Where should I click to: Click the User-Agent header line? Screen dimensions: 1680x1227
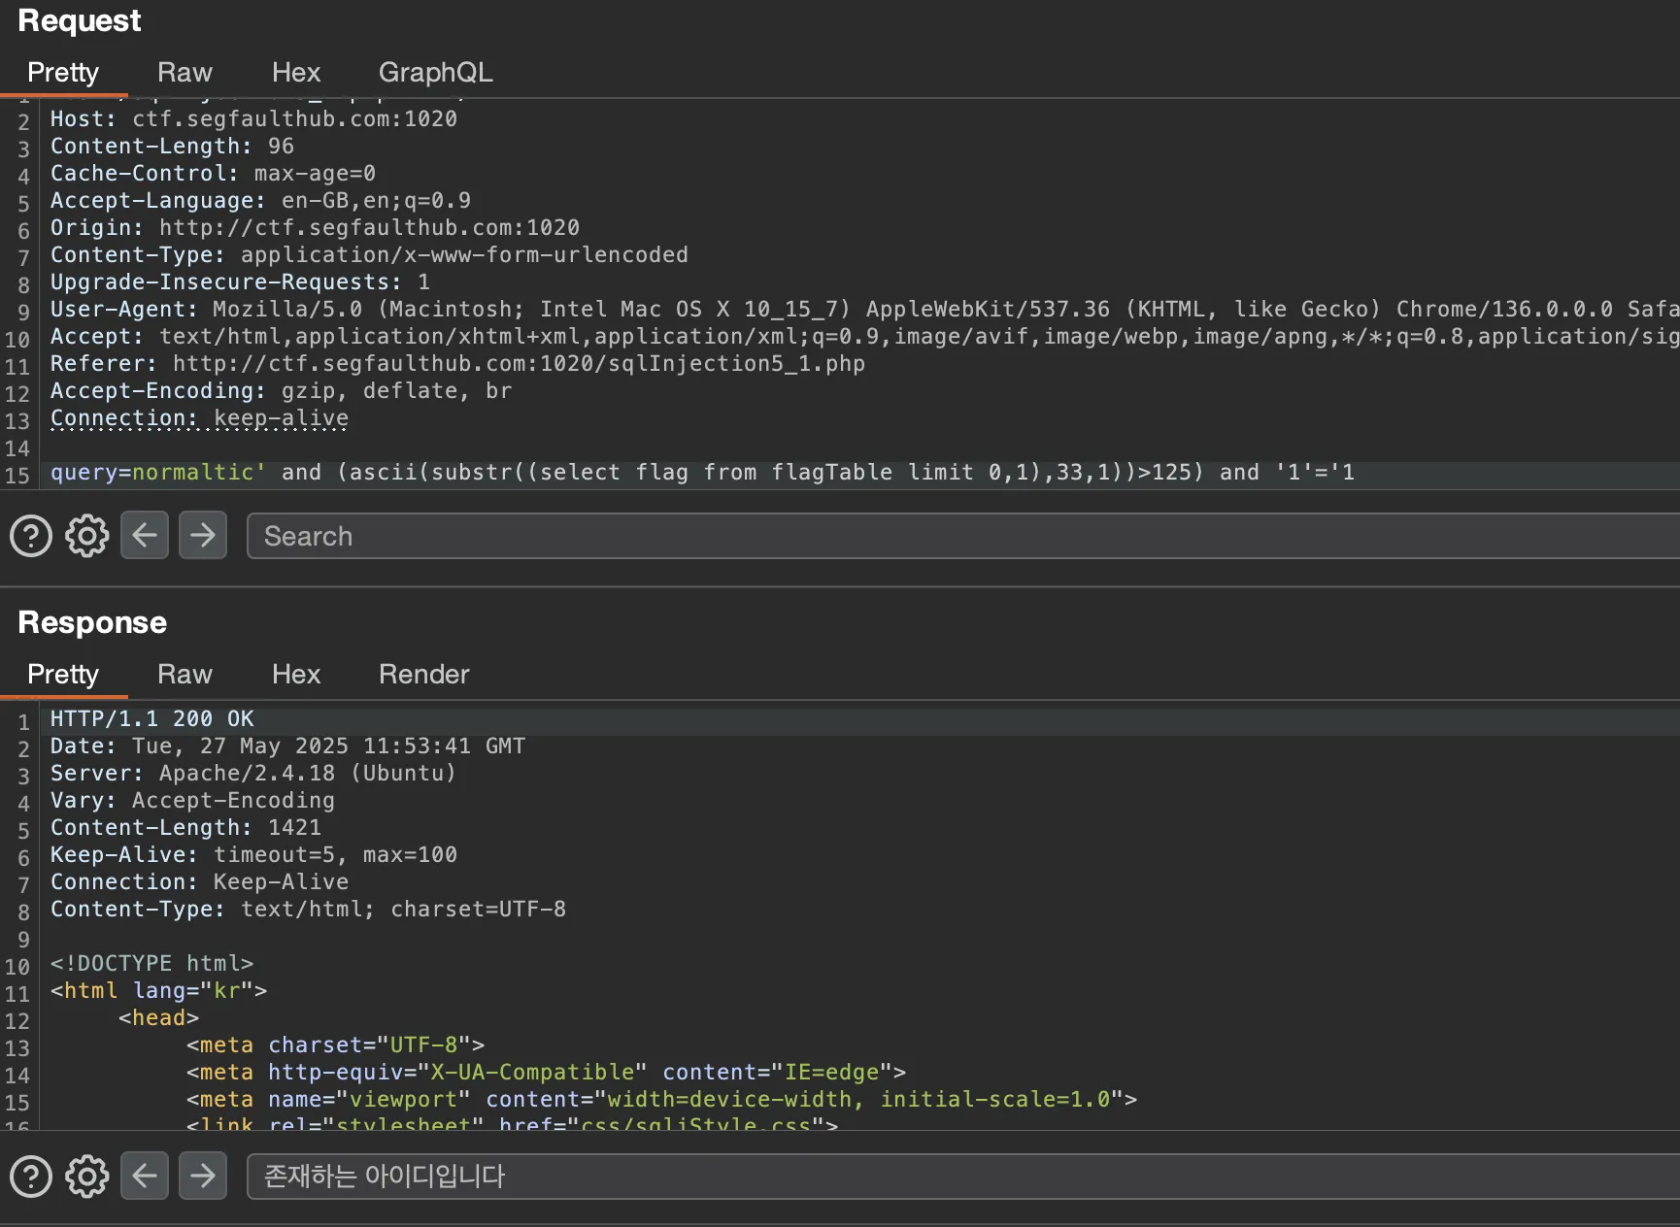tap(864, 309)
